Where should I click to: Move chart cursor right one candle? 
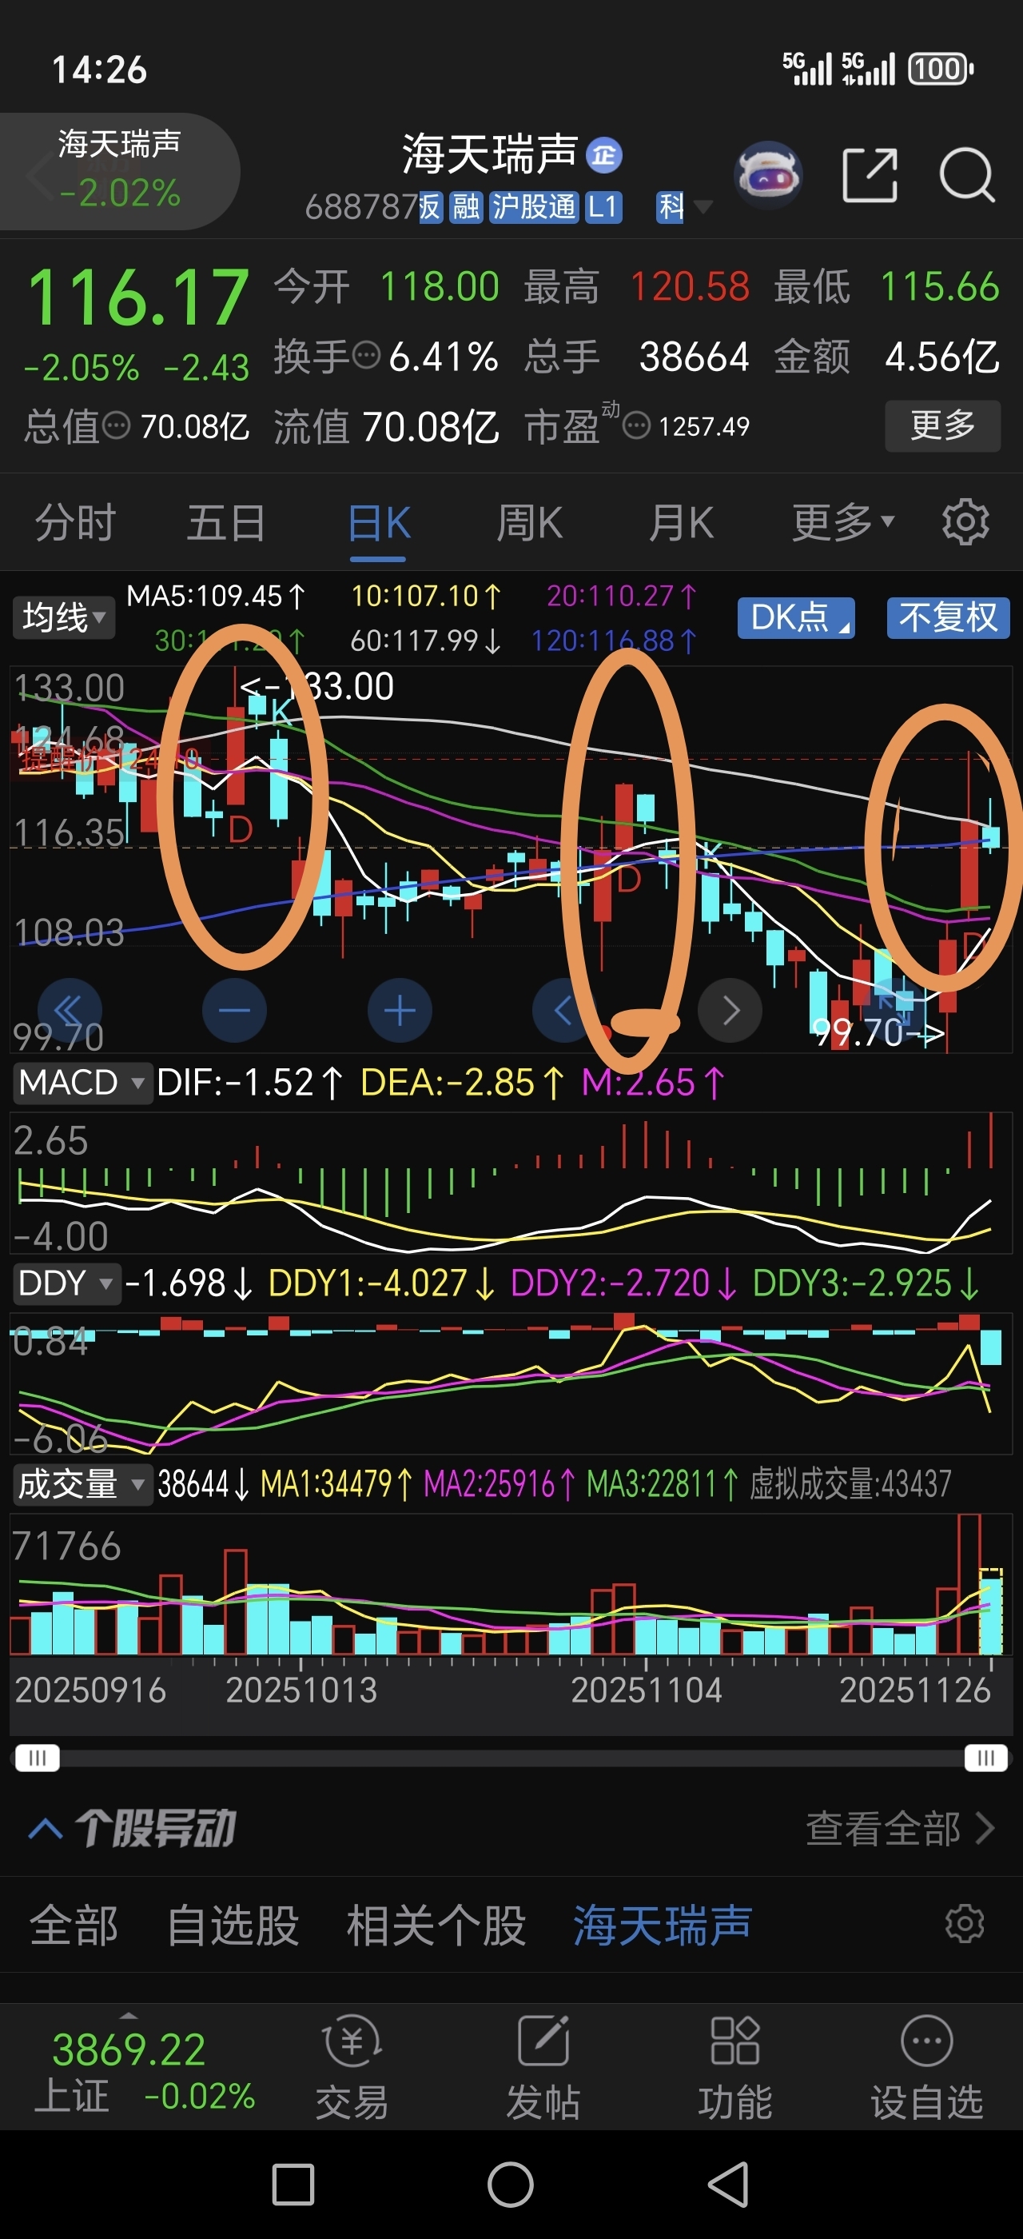pos(730,1011)
